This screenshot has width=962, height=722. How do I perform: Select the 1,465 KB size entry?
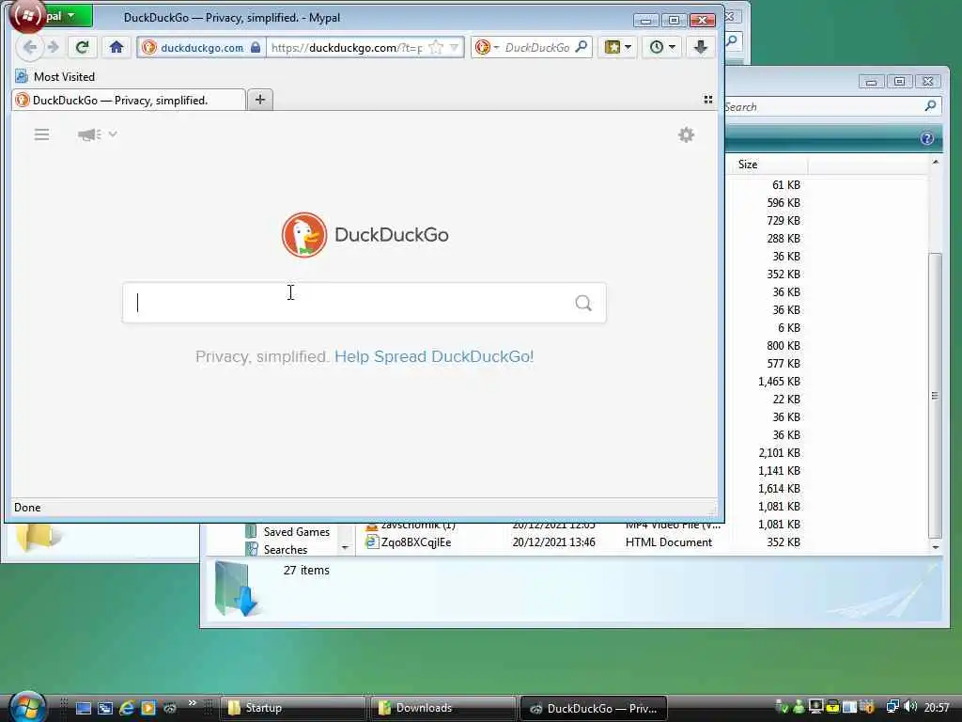(x=779, y=382)
